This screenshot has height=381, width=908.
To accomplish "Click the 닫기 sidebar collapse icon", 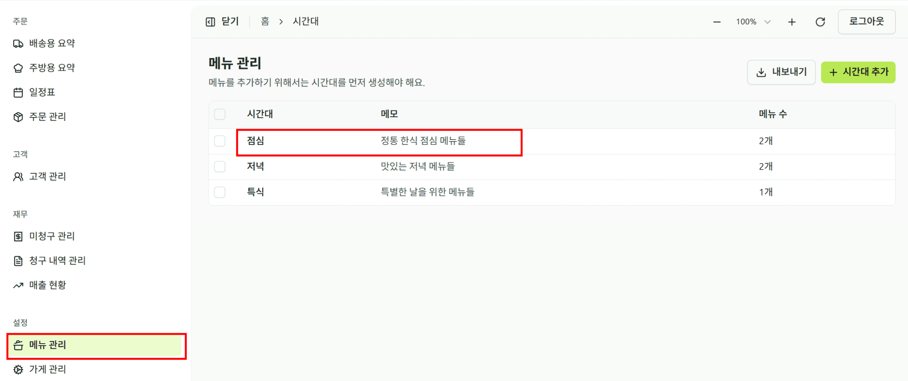I will (x=210, y=22).
